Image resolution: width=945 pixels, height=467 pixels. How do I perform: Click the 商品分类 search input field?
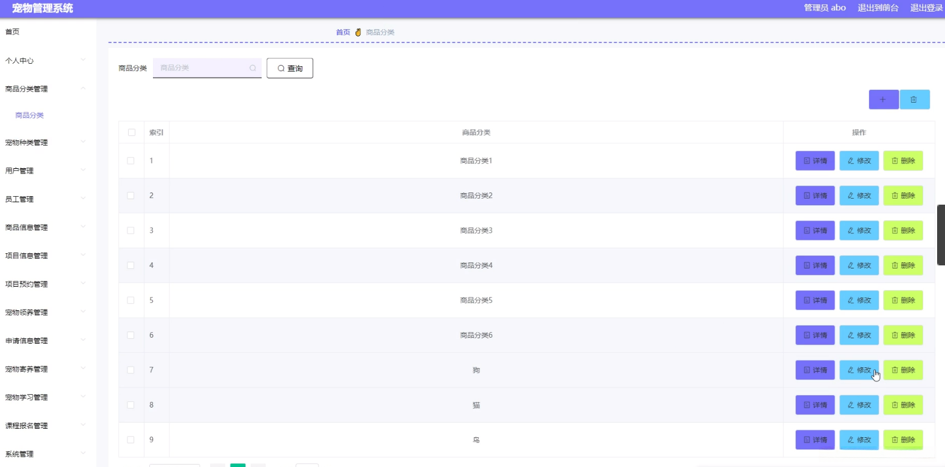tap(207, 68)
